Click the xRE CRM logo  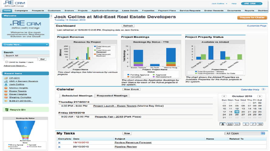point(14,4)
